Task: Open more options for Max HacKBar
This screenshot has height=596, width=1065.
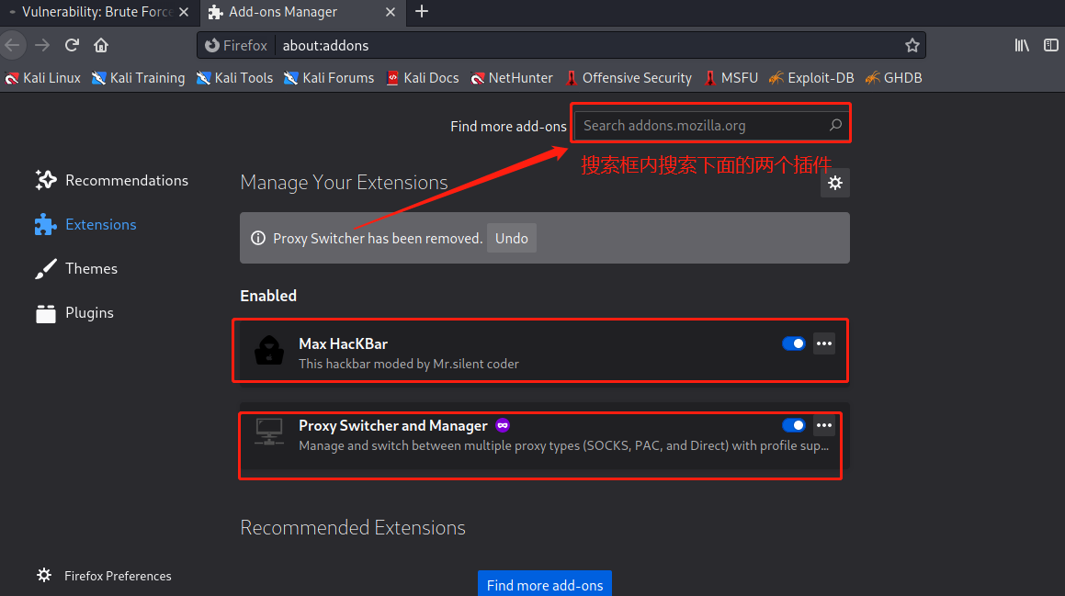Action: click(x=824, y=343)
